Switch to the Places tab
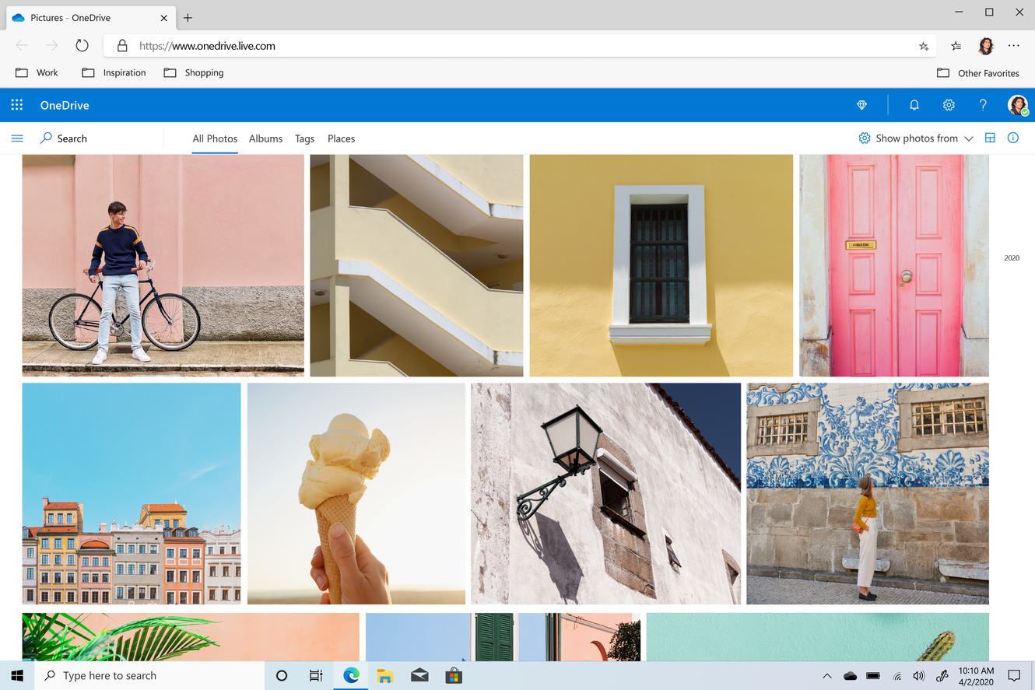 (341, 138)
